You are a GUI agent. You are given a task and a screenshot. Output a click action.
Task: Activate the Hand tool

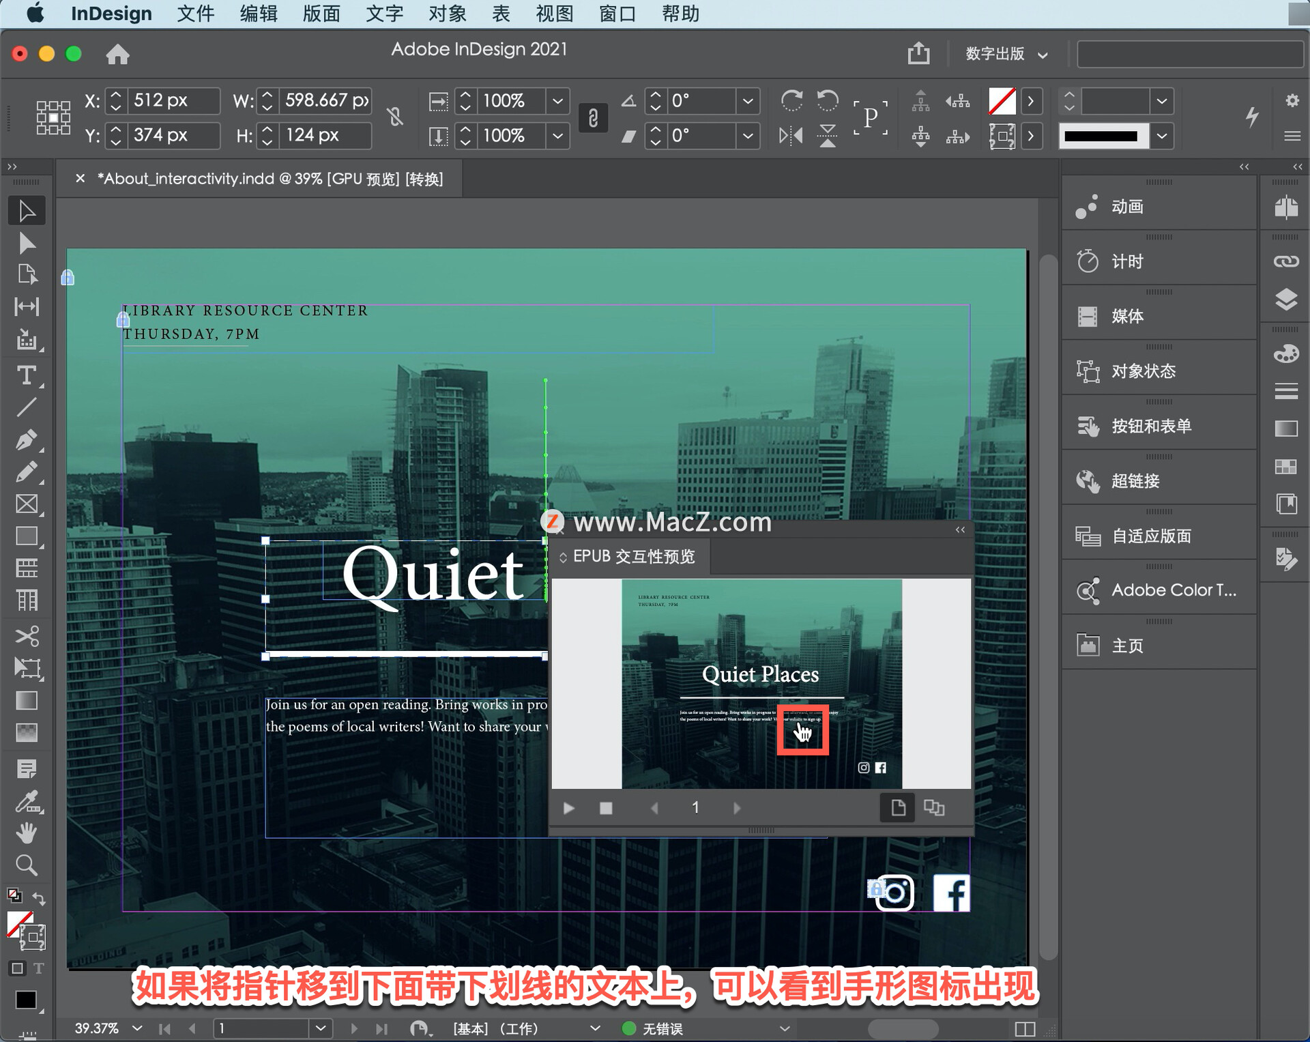coord(27,833)
